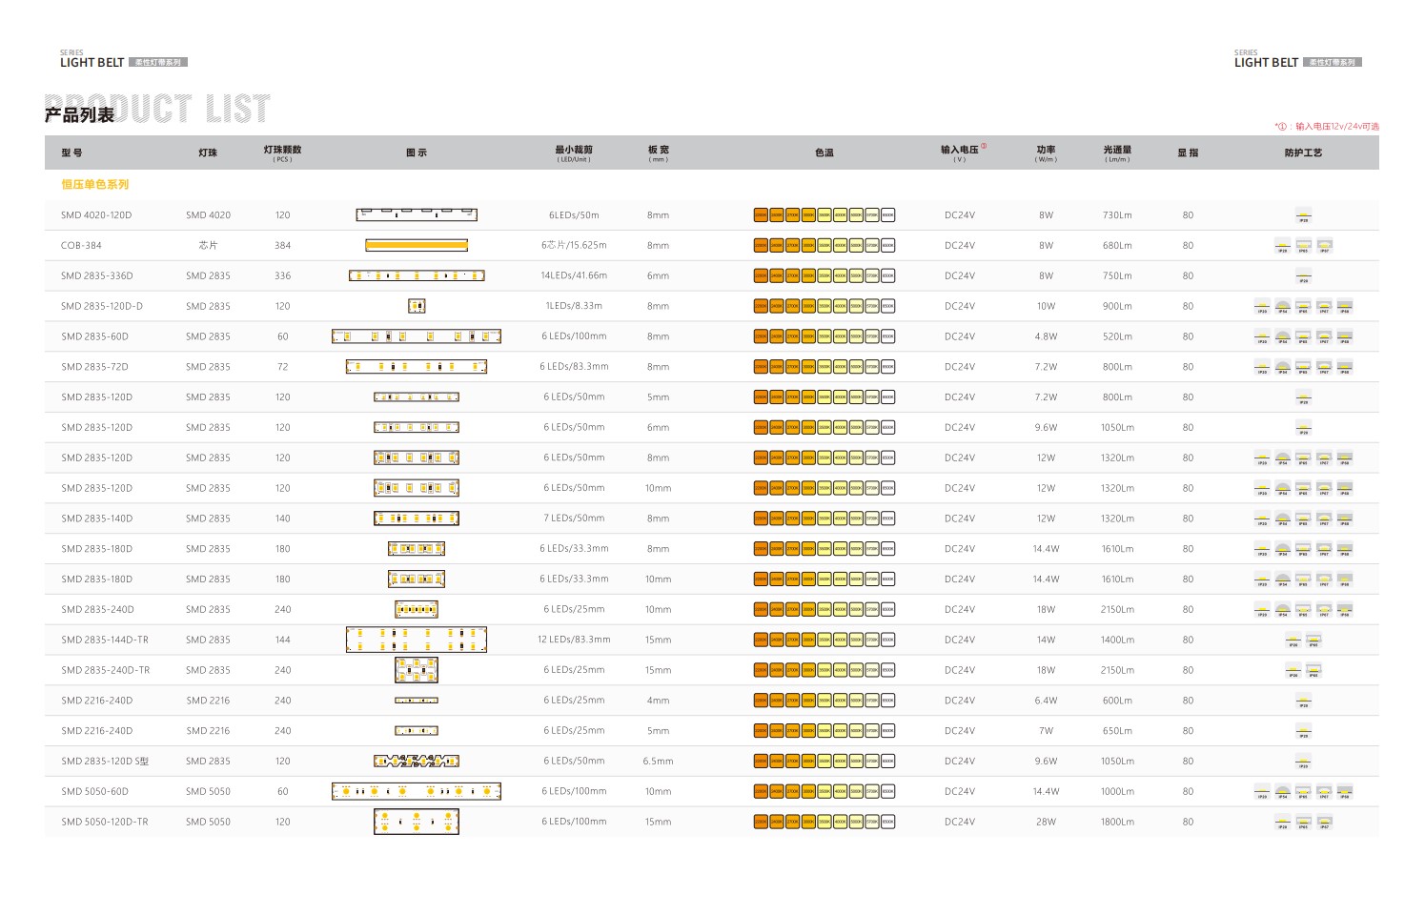This screenshot has height=915, width=1425.
Task: Select the SMD 2835-120D S型 model name
Action: (105, 761)
